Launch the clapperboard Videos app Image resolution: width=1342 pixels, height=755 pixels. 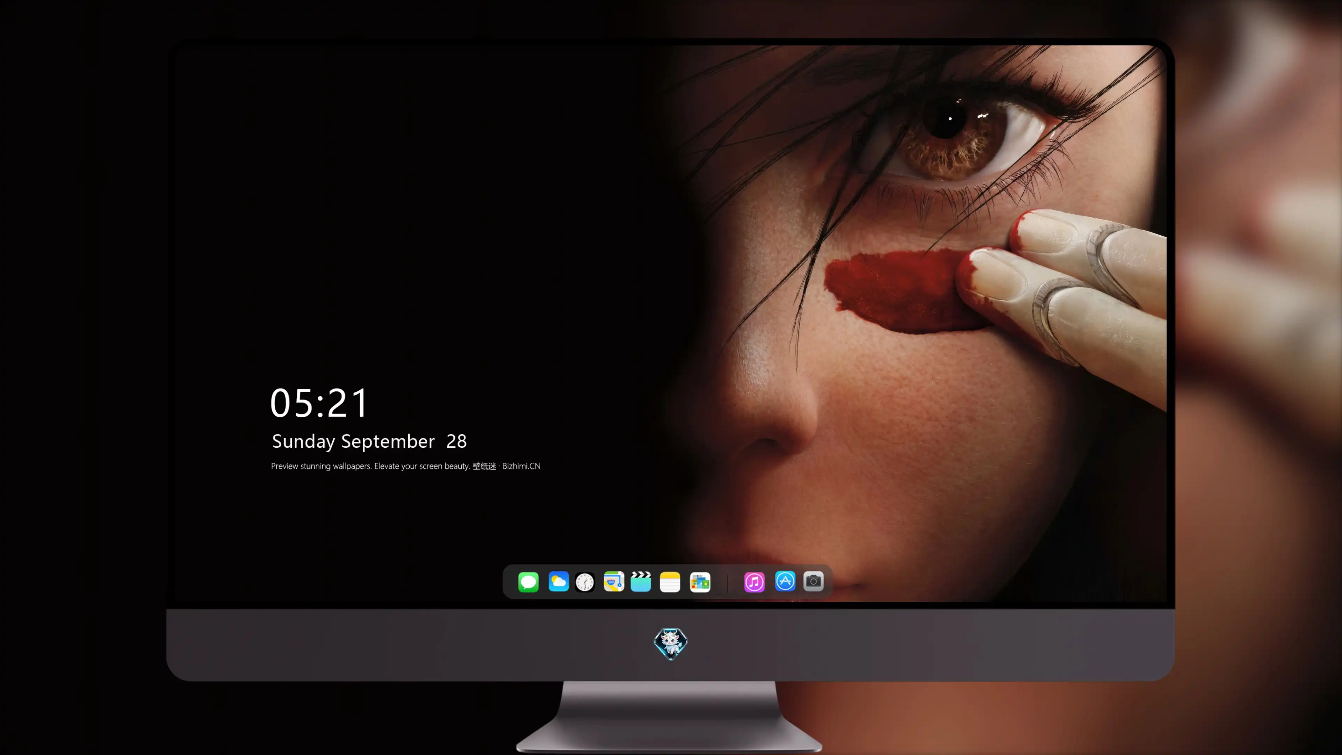point(641,582)
